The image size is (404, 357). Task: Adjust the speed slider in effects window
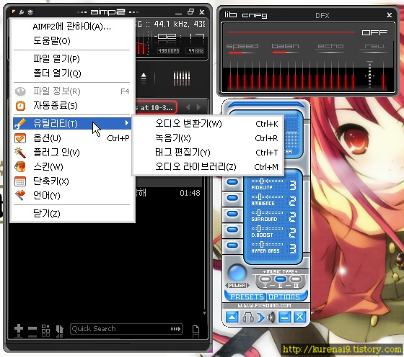242,53
